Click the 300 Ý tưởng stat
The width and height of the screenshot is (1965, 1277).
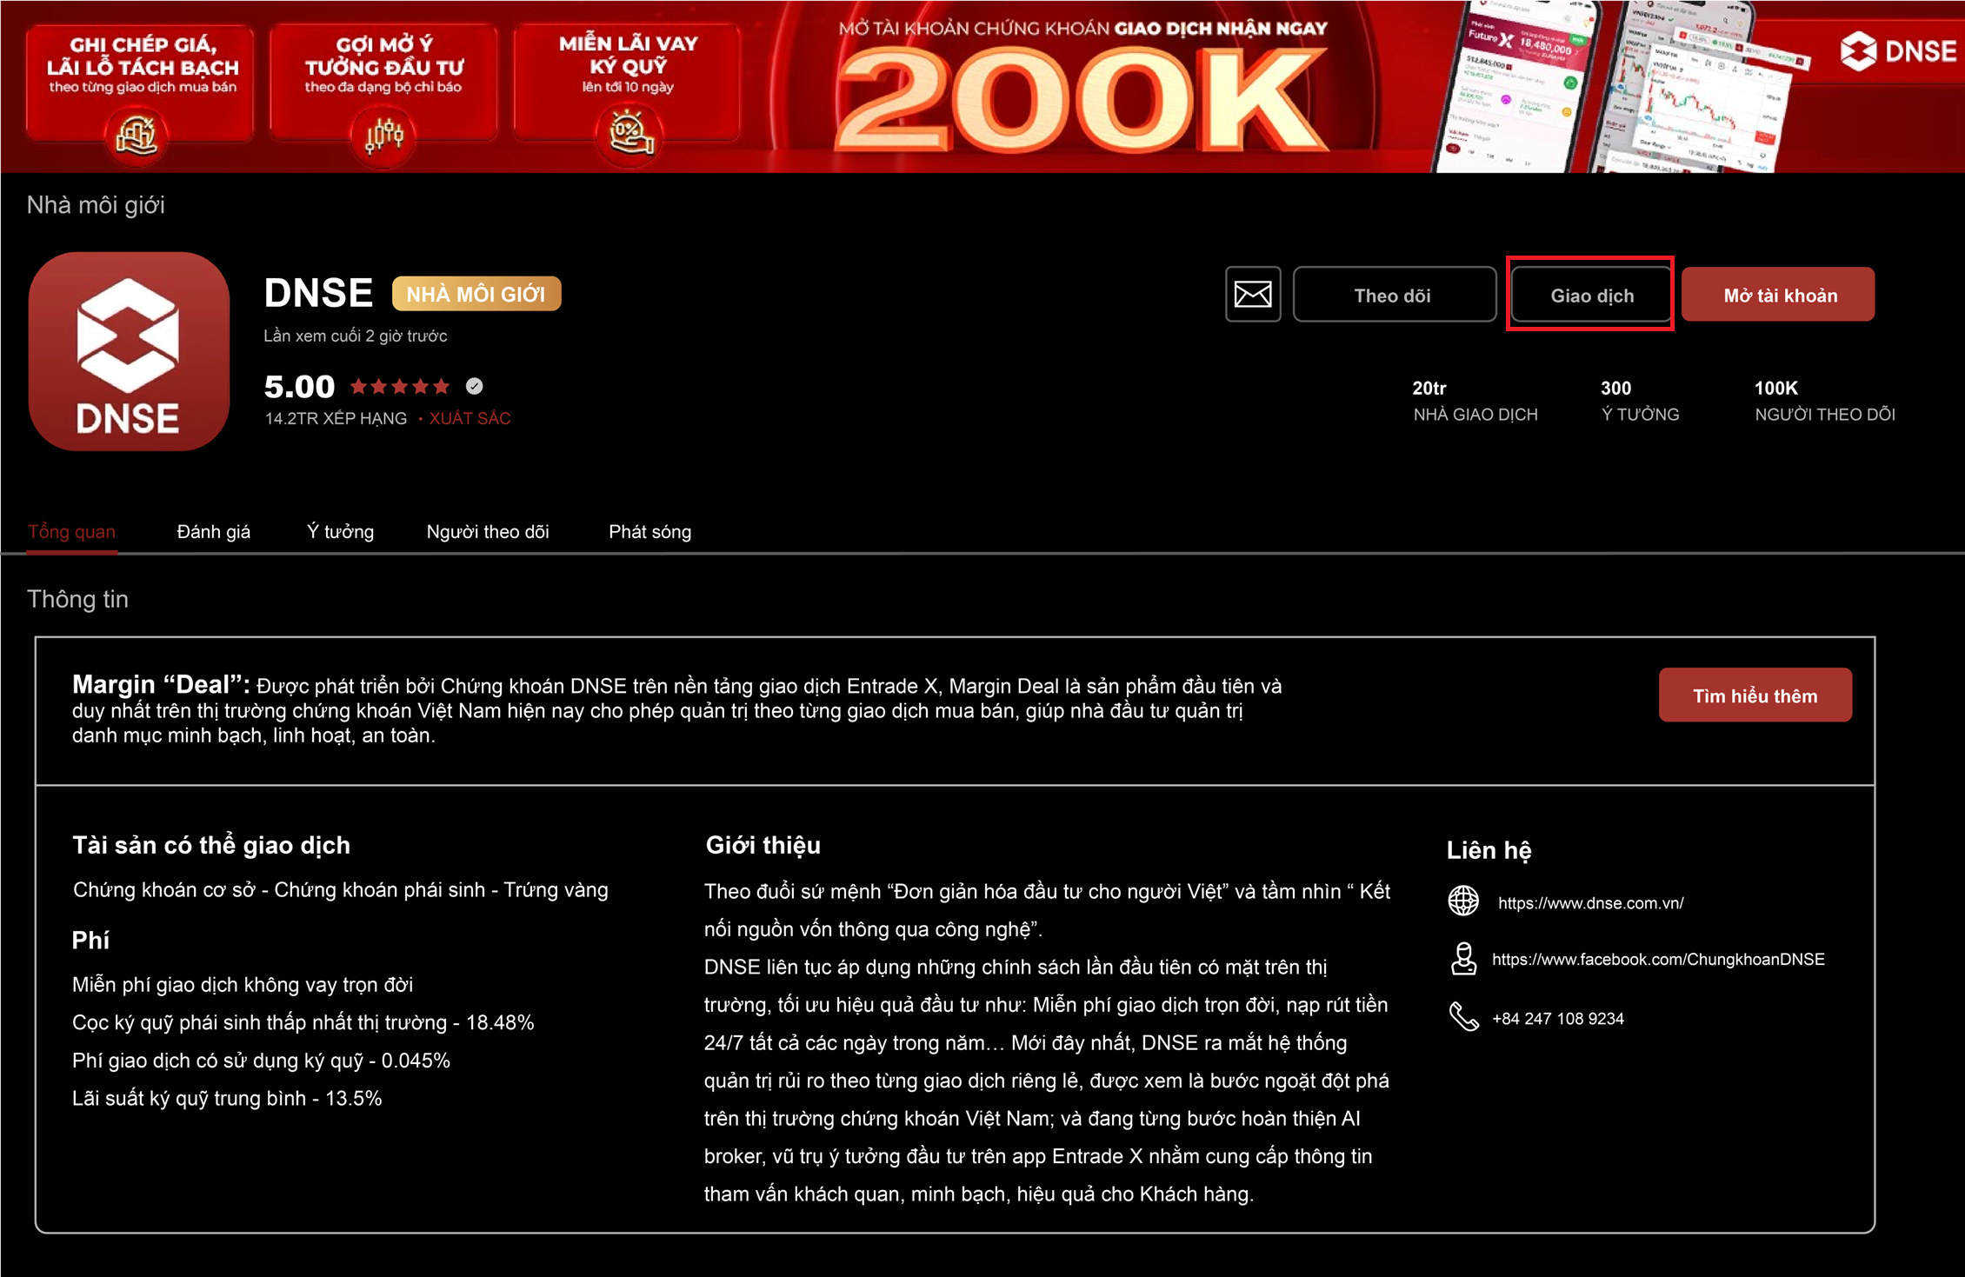click(x=1640, y=402)
